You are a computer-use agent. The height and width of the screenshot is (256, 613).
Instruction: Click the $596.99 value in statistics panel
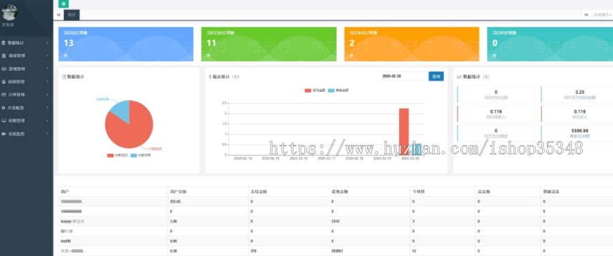point(580,131)
